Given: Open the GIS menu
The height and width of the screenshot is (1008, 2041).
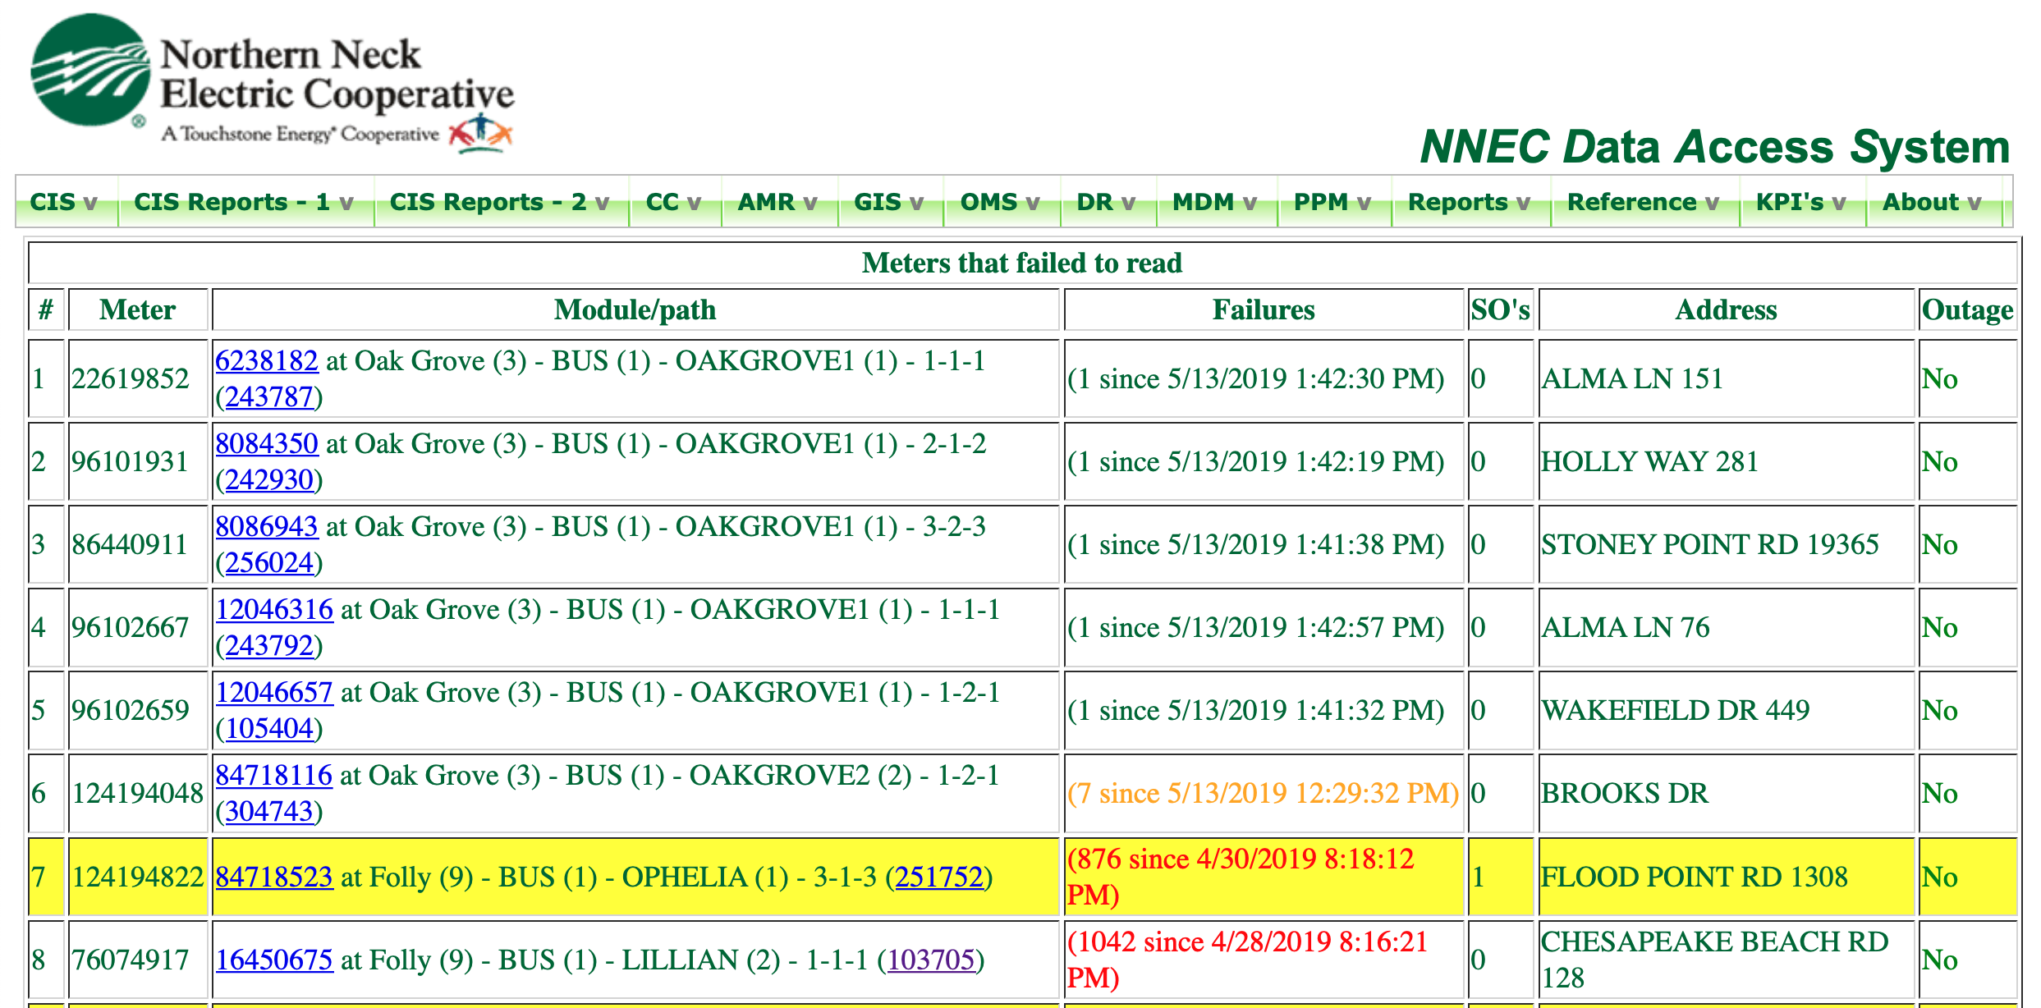Looking at the screenshot, I should click(x=888, y=202).
